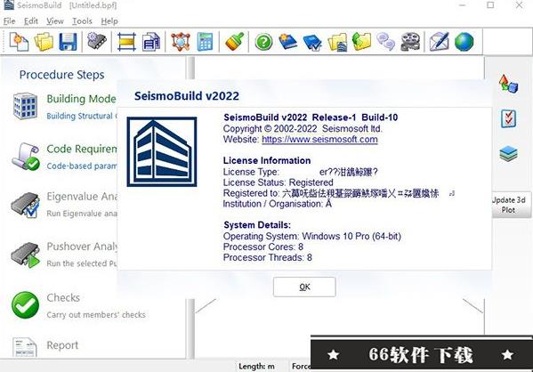533x372 pixels.
Task: Click the Code Requirements scroll icon
Action: click(26, 157)
